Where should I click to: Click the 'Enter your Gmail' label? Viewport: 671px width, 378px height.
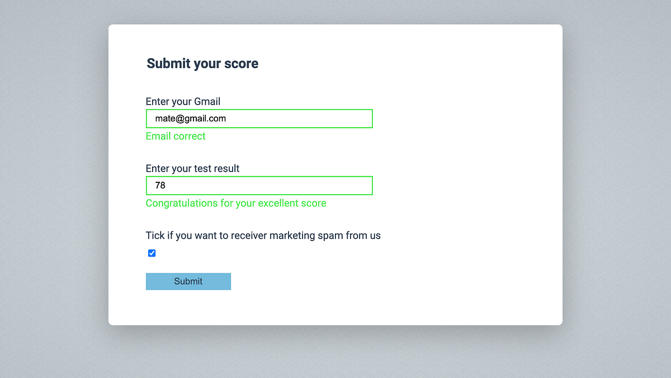pyautogui.click(x=183, y=101)
